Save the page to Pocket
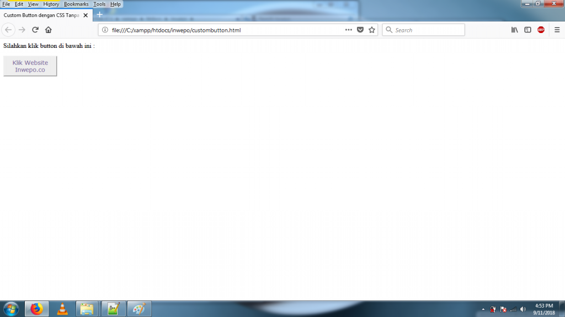Screen dimensions: 565x317 [360, 30]
